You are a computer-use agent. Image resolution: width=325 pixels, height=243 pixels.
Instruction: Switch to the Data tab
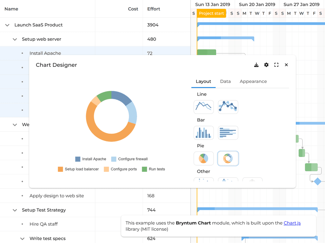[225, 81]
